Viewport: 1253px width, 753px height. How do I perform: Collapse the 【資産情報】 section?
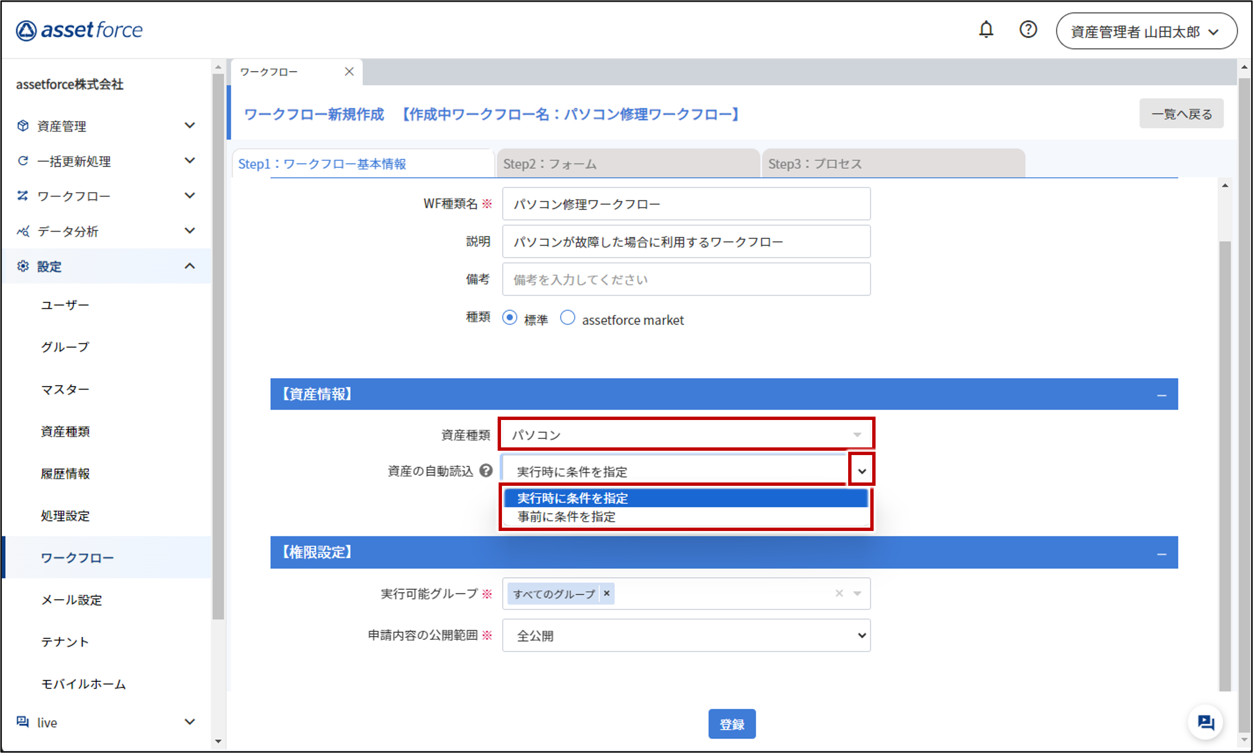[x=1162, y=395]
